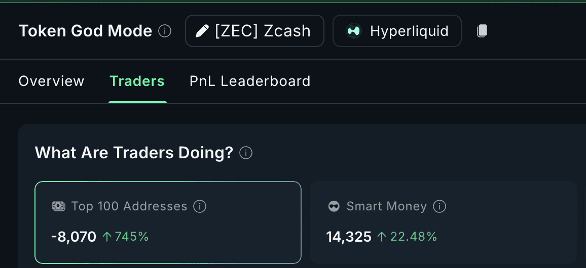Click the info icon beside Token God Mode

165,31
